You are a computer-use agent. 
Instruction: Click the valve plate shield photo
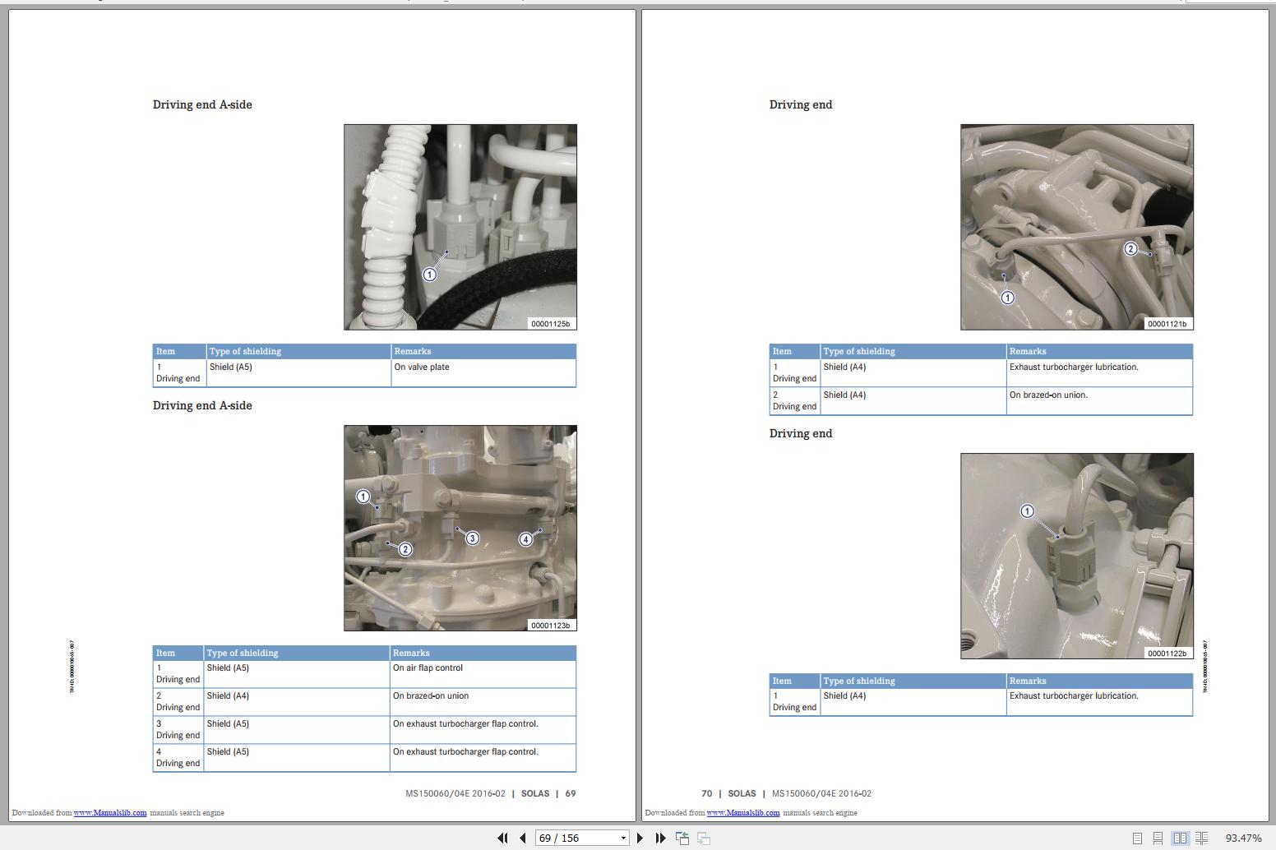(x=460, y=227)
